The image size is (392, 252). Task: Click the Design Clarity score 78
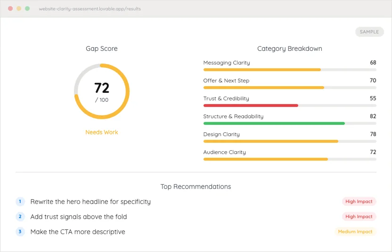[x=373, y=134]
